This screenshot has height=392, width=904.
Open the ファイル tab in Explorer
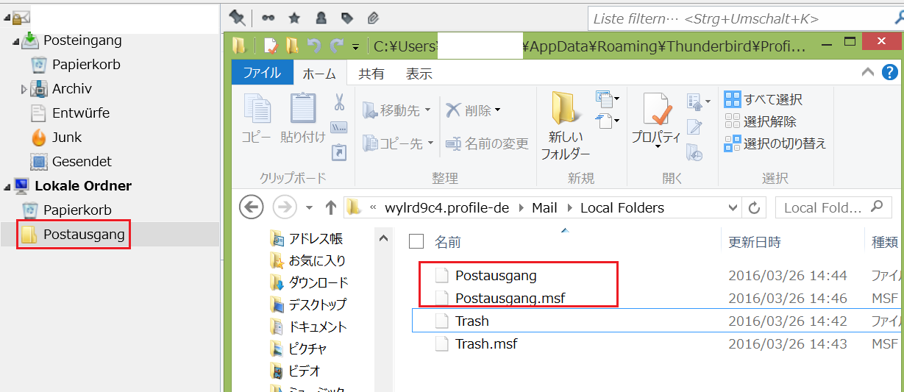coord(262,74)
